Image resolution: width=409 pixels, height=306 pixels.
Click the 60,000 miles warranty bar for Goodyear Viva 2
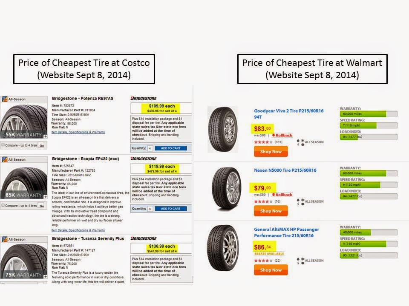pyautogui.click(x=369, y=114)
